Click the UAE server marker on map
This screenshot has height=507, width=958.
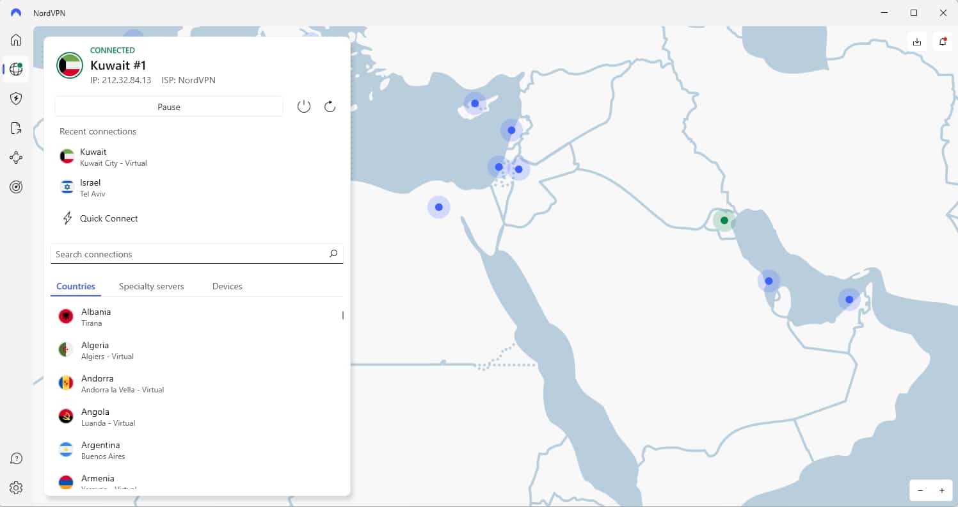tap(849, 299)
